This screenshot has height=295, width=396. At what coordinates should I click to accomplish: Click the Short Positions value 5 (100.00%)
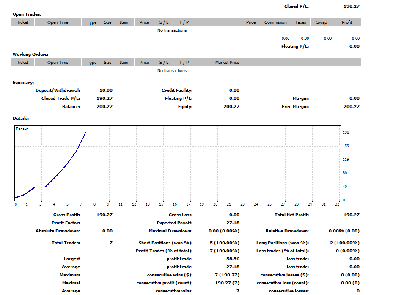pyautogui.click(x=225, y=243)
